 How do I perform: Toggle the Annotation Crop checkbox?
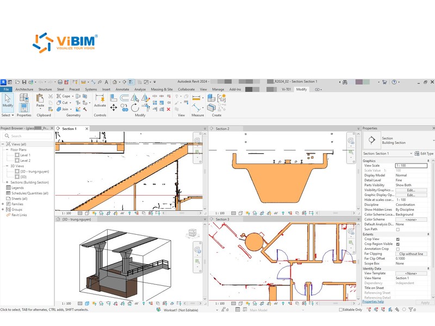(398, 249)
